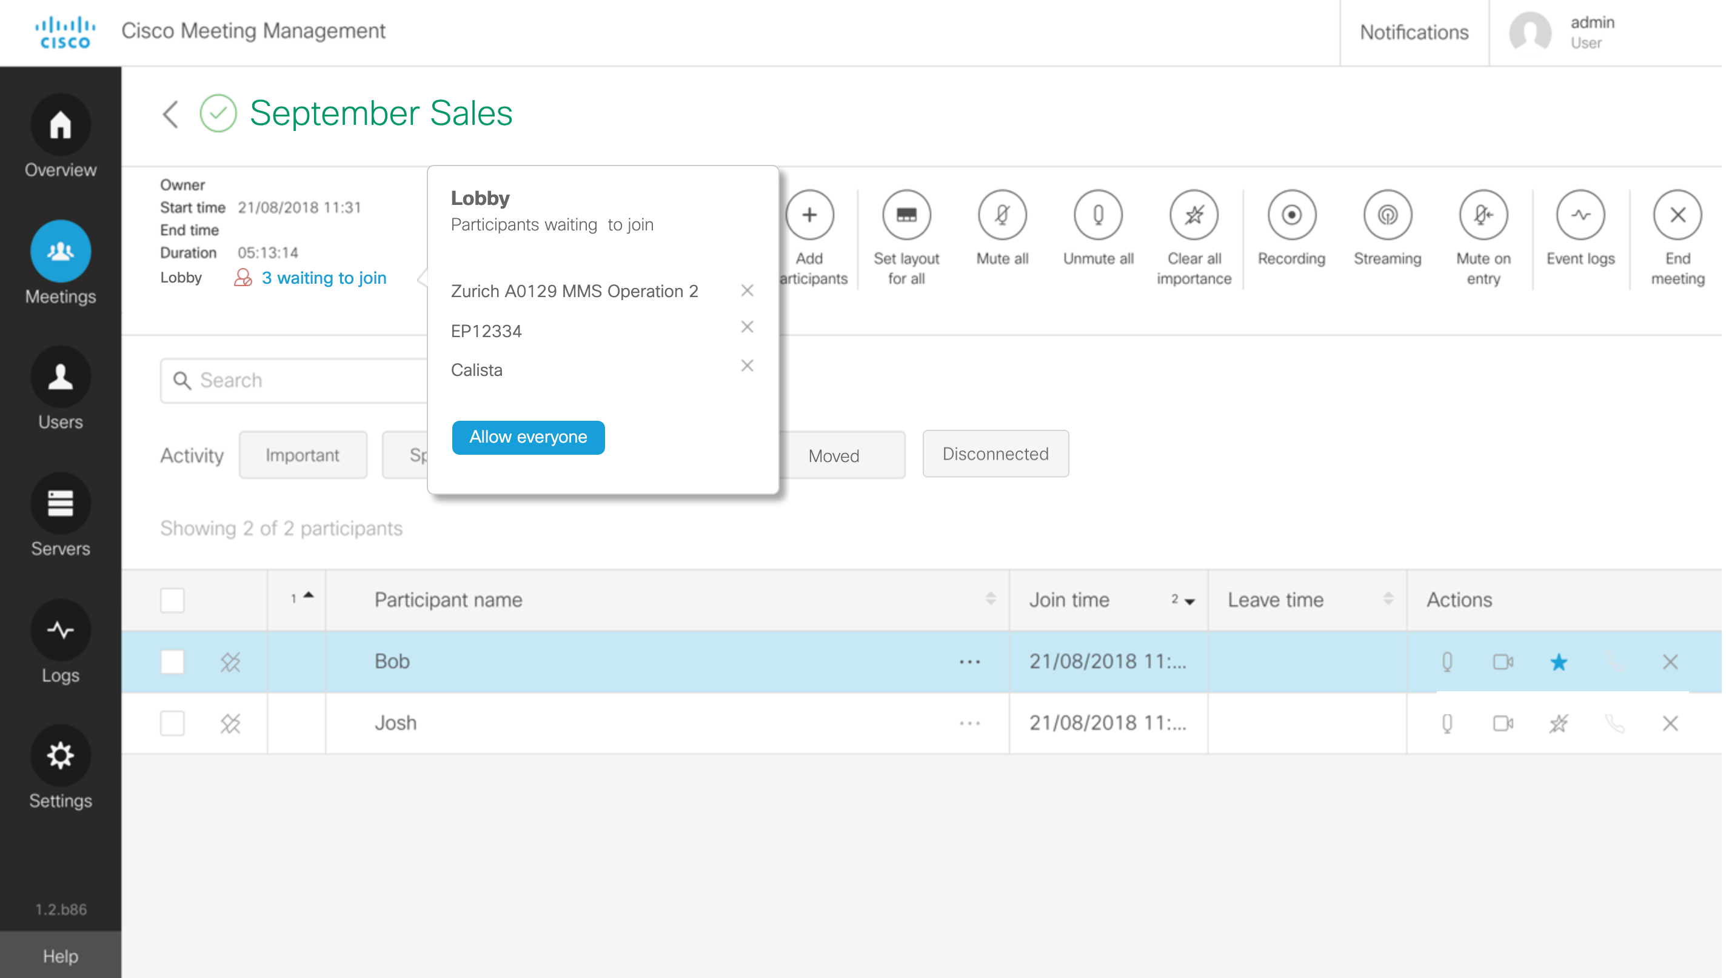Clear all importance
This screenshot has height=978, width=1726.
pyautogui.click(x=1194, y=215)
